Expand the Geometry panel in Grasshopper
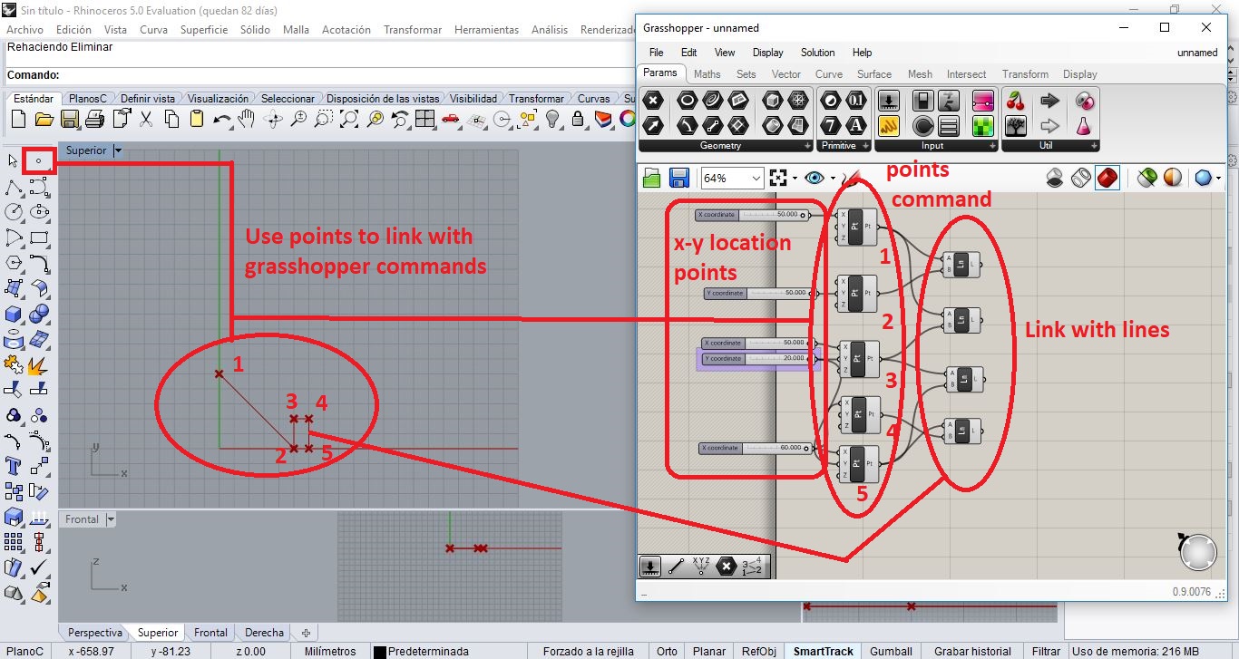Screen dimensions: 1239x659 [807, 146]
